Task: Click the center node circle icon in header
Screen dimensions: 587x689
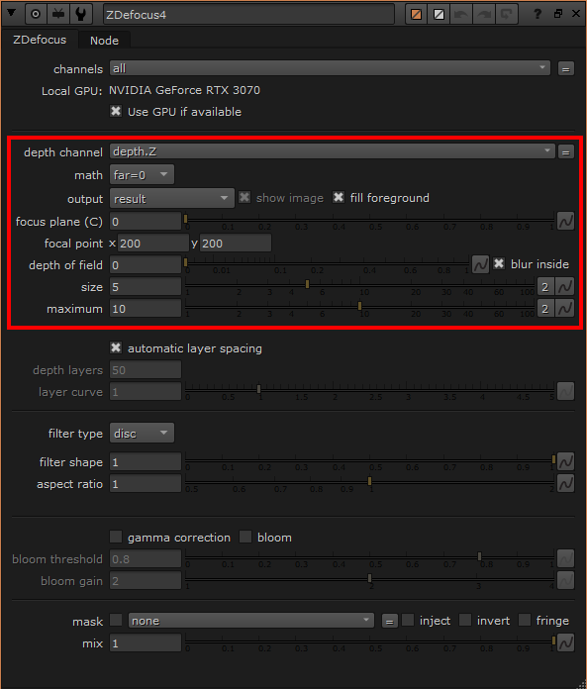Action: click(x=36, y=14)
